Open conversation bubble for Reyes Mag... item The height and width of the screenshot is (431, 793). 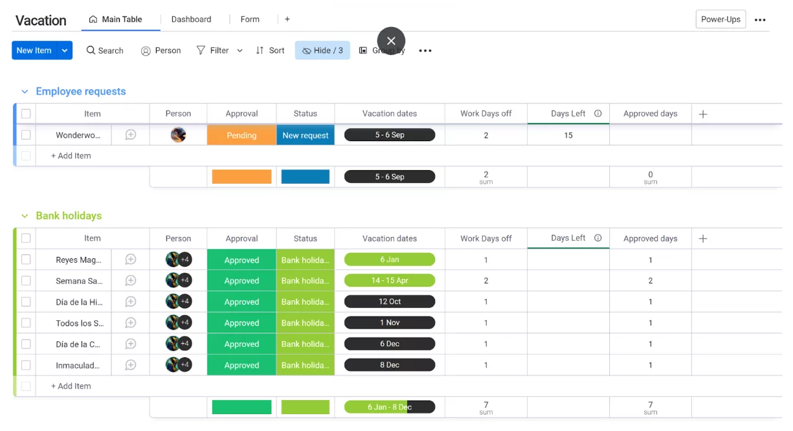130,260
